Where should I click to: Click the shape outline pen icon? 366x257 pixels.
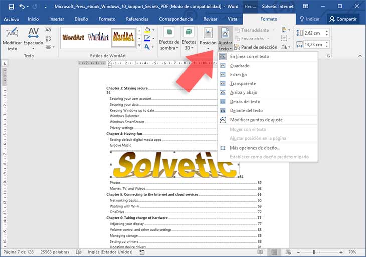click(147, 38)
